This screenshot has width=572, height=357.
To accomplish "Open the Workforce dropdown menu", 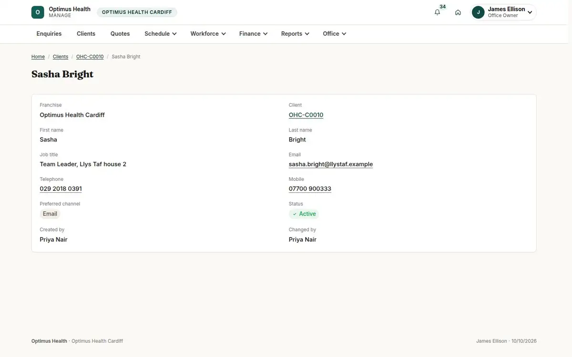I will pos(208,34).
